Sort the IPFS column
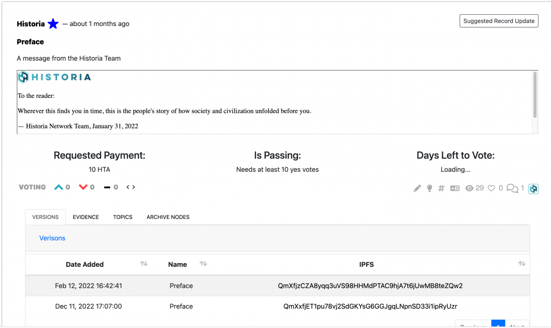 click(x=521, y=264)
